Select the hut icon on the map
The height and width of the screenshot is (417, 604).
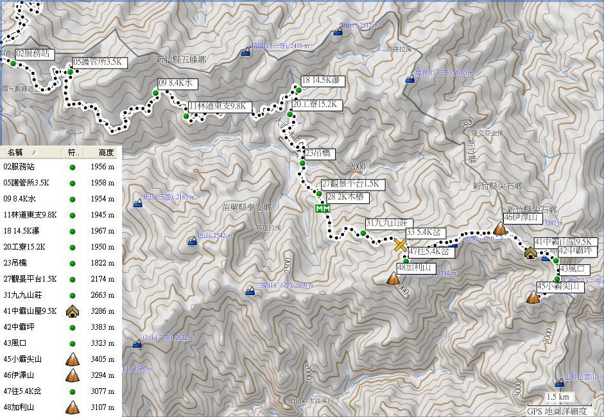tap(530, 253)
